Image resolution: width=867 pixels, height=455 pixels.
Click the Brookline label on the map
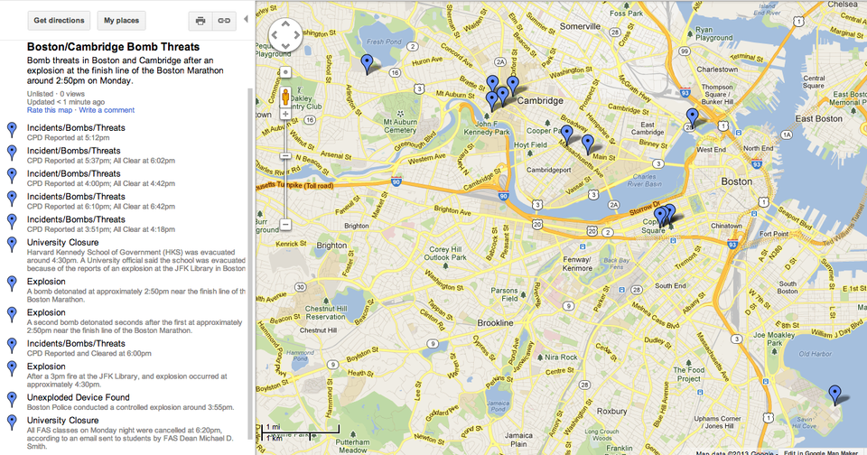(x=496, y=323)
